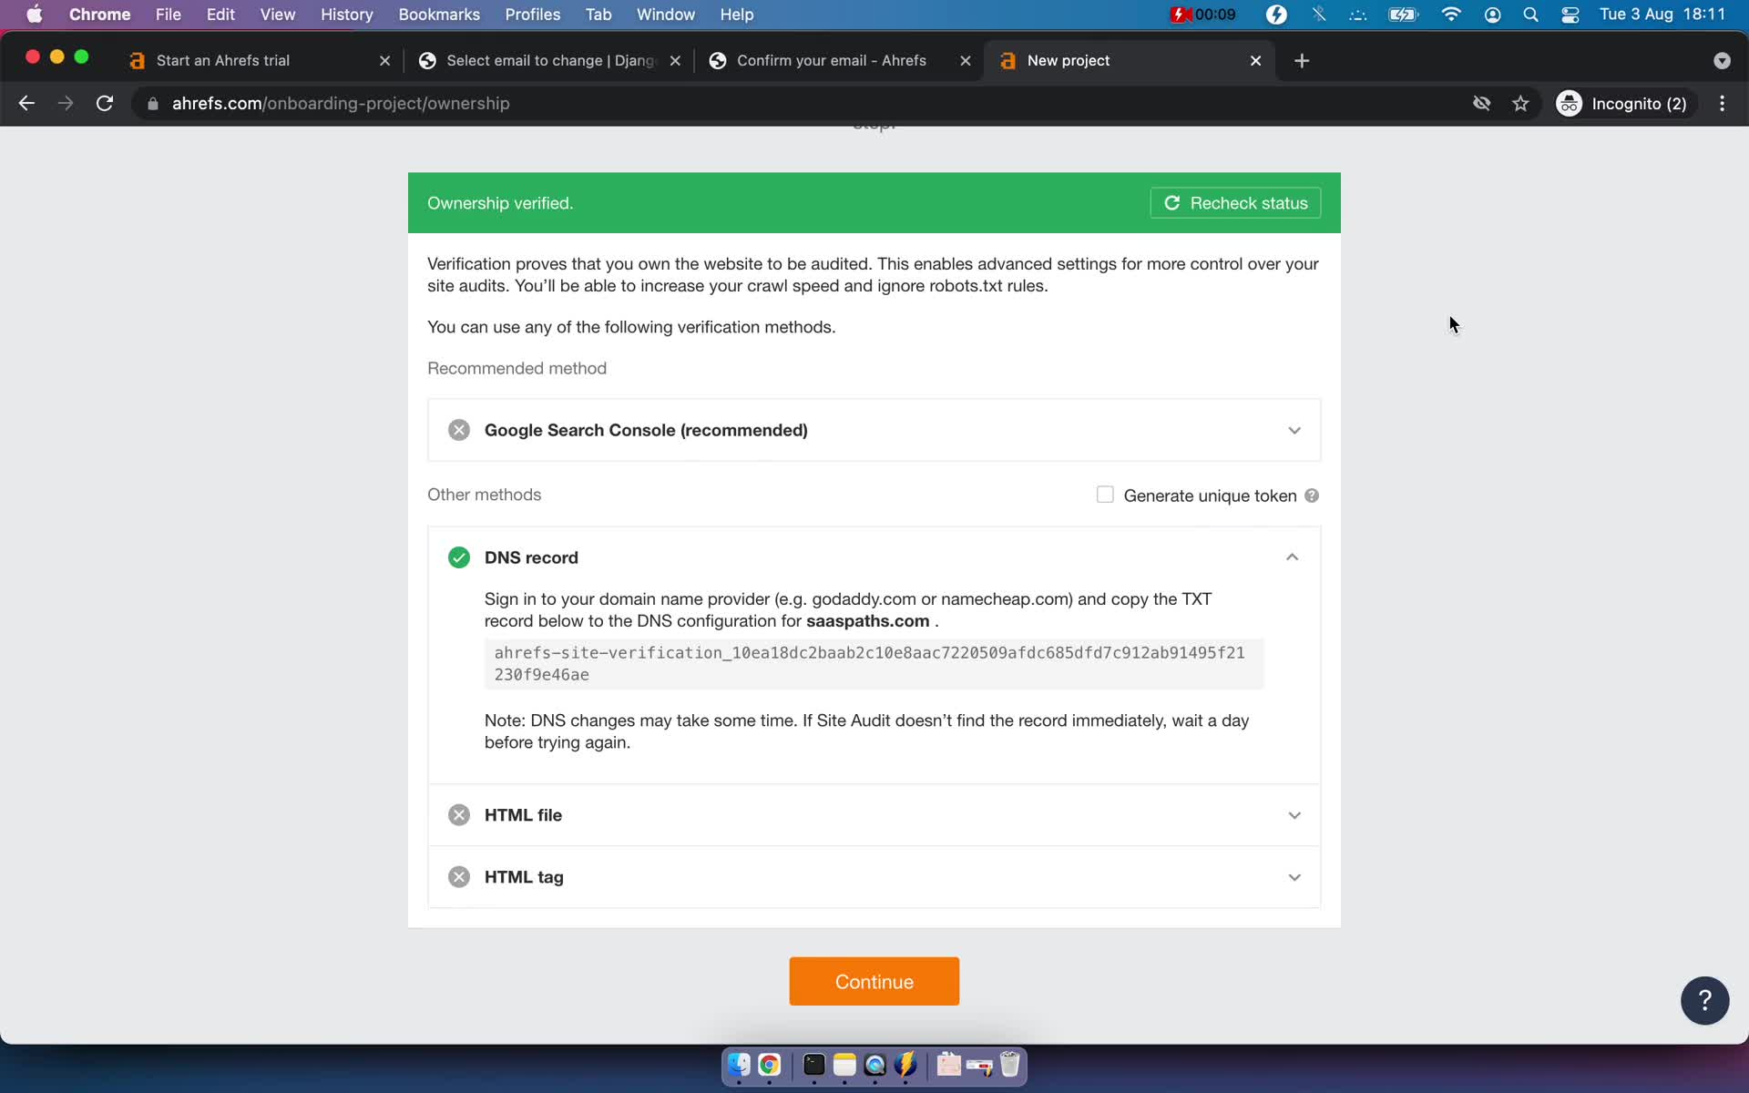
Task: Expand the Google Search Console recommended section
Action: [x=1294, y=429]
